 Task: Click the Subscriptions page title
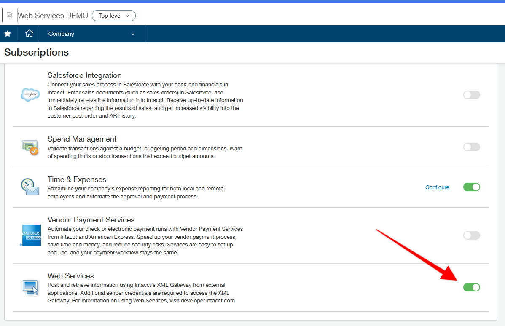coord(36,52)
